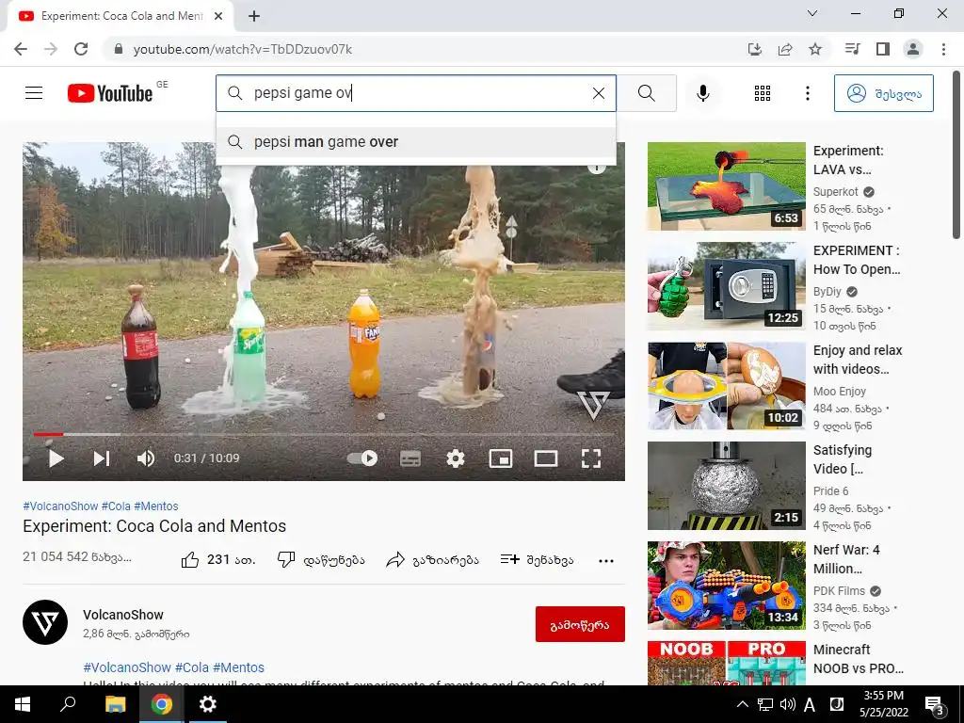Screen dimensions: 964x723
Task: Open video player settings gear
Action: pos(456,458)
